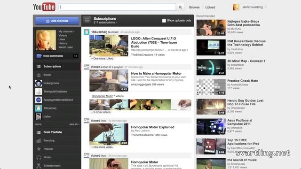Click the 15butcherj avatar in the feed
Viewport: 301px width, 169px height.
(87, 32)
